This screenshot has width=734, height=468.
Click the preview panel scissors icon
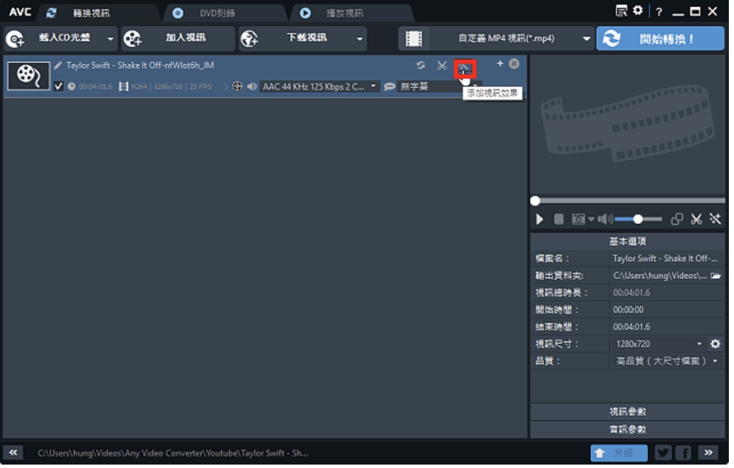[696, 219]
